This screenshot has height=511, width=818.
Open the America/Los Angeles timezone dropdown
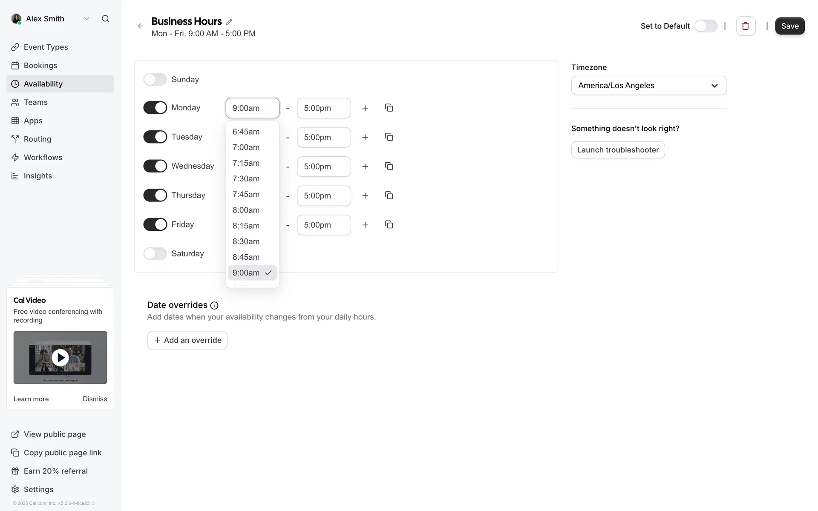(648, 86)
